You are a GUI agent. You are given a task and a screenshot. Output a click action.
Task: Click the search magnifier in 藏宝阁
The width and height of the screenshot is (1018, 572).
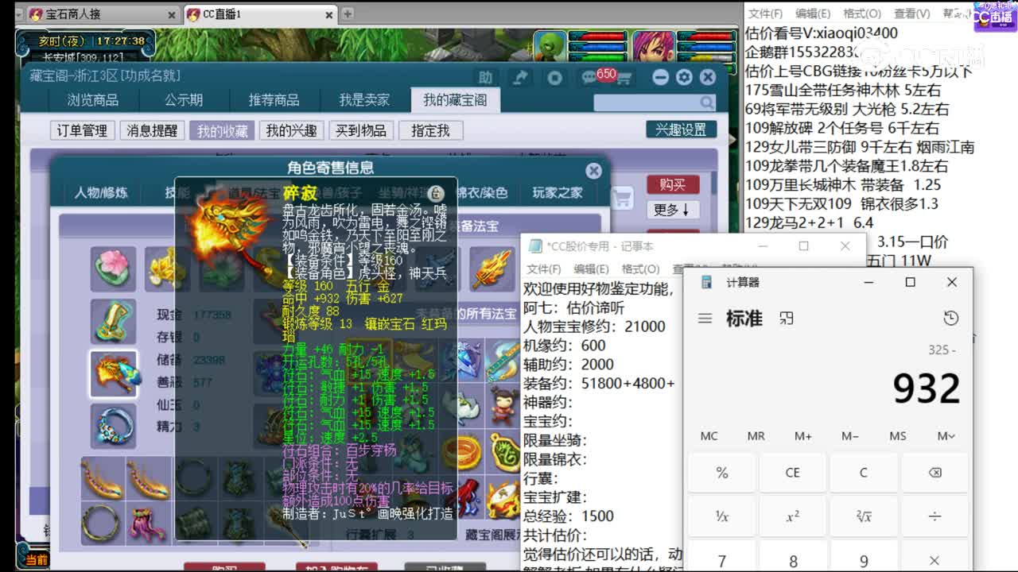pyautogui.click(x=706, y=102)
